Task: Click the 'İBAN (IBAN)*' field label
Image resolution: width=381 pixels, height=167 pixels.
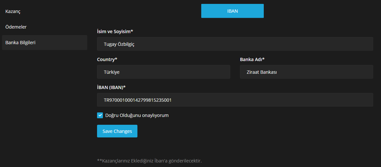Action: tap(111, 87)
